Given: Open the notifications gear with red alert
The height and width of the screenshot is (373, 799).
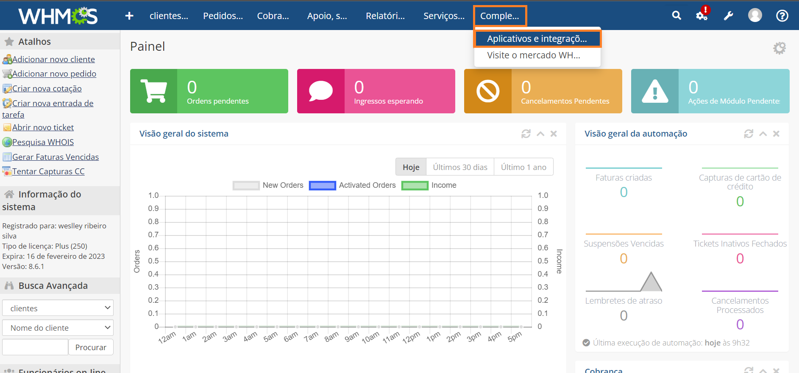Looking at the screenshot, I should point(702,16).
